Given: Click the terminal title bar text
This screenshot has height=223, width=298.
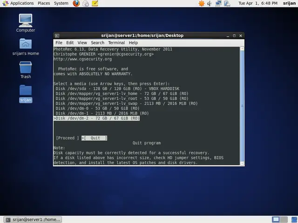Looking at the screenshot, I should pyautogui.click(x=142, y=35).
